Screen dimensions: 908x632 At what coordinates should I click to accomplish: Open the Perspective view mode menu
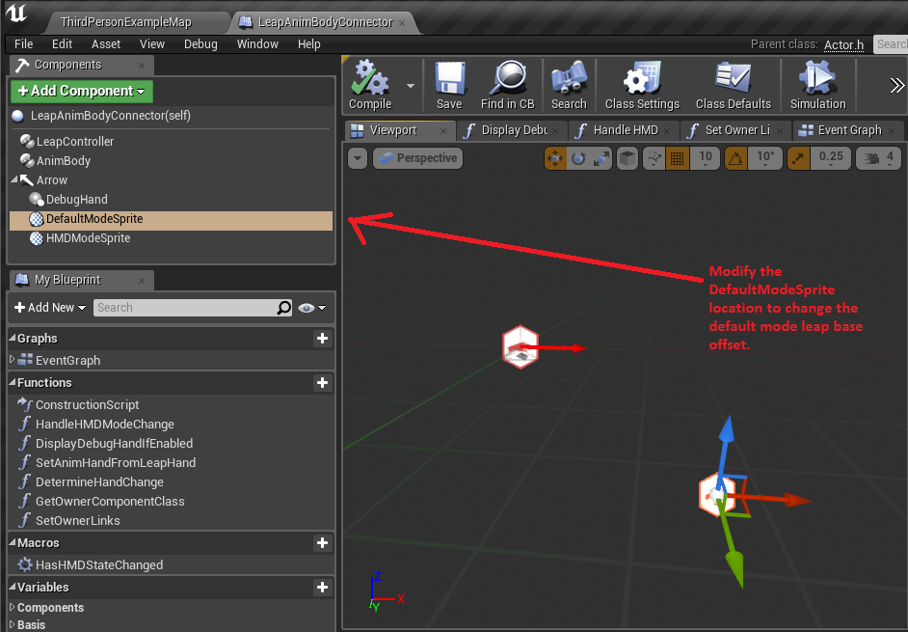tap(417, 158)
